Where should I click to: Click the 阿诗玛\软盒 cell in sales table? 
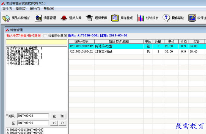pyautogui.click(x=119, y=46)
